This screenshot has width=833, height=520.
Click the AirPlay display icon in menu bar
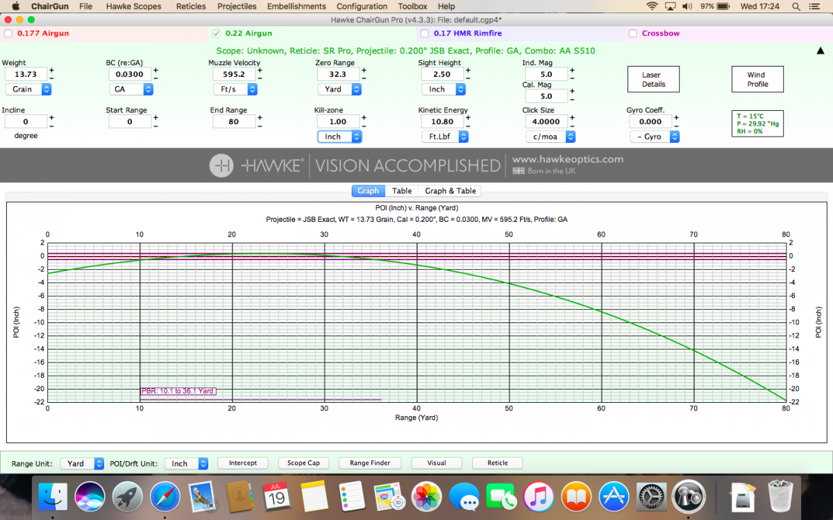(670, 6)
